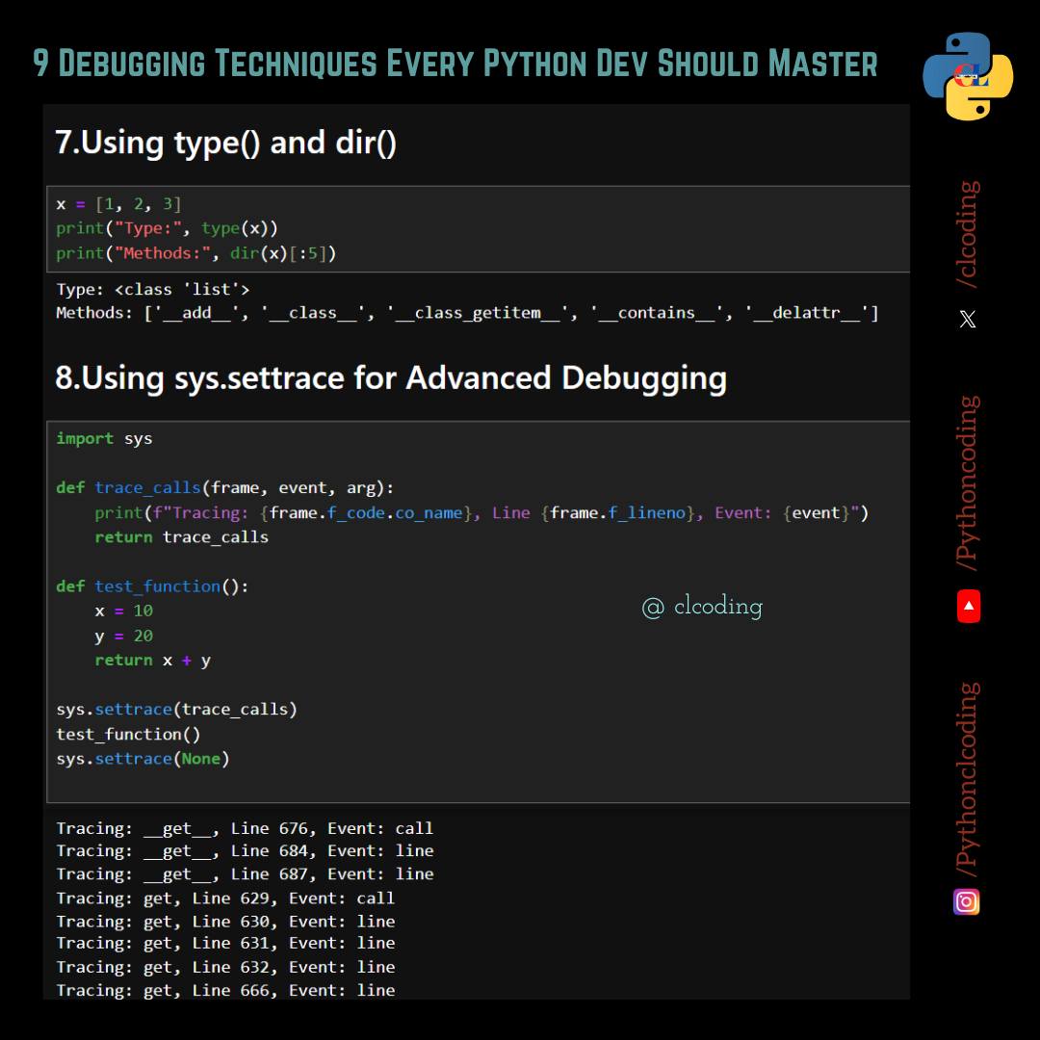This screenshot has height=1040, width=1040.
Task: Click heading "8.Using sys.settrace for Advanced Debugging"
Action: pos(391,378)
